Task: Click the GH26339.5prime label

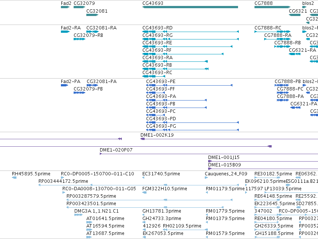Action: 274,226
